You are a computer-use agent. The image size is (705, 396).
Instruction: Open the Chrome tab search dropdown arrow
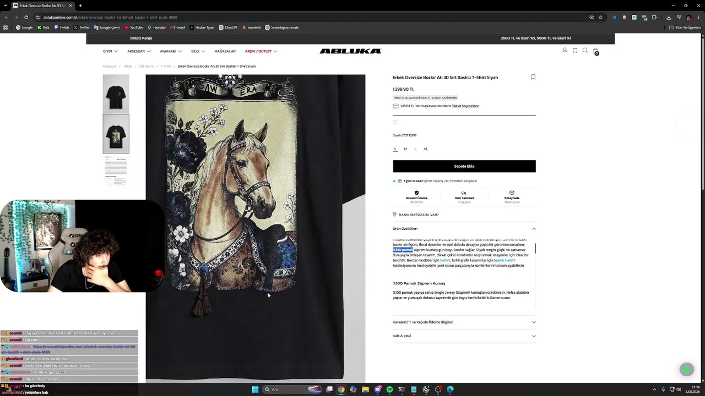6,5
